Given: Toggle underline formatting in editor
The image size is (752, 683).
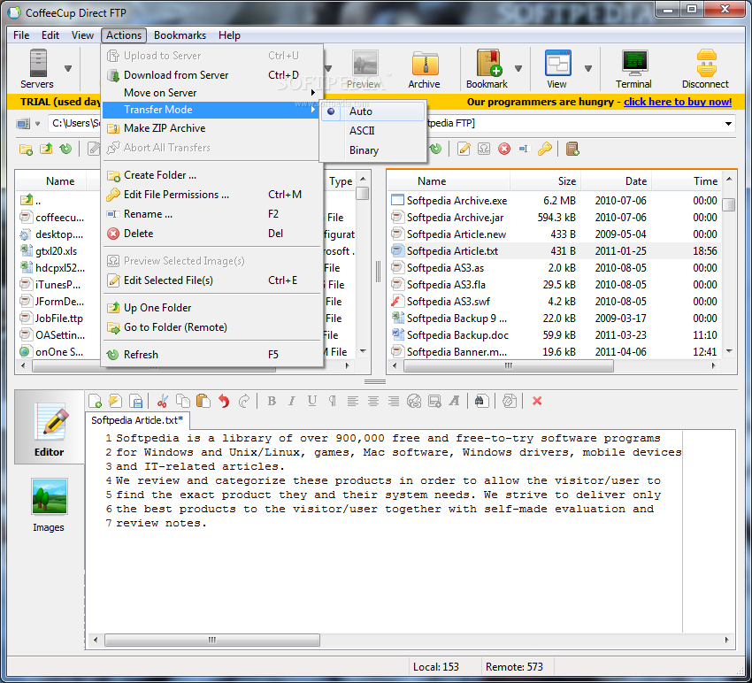Looking at the screenshot, I should point(312,401).
